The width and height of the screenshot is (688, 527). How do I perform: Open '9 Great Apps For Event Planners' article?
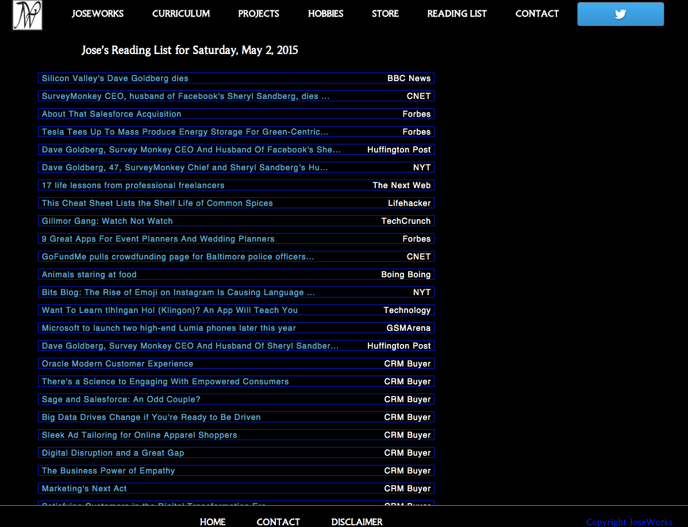click(158, 239)
